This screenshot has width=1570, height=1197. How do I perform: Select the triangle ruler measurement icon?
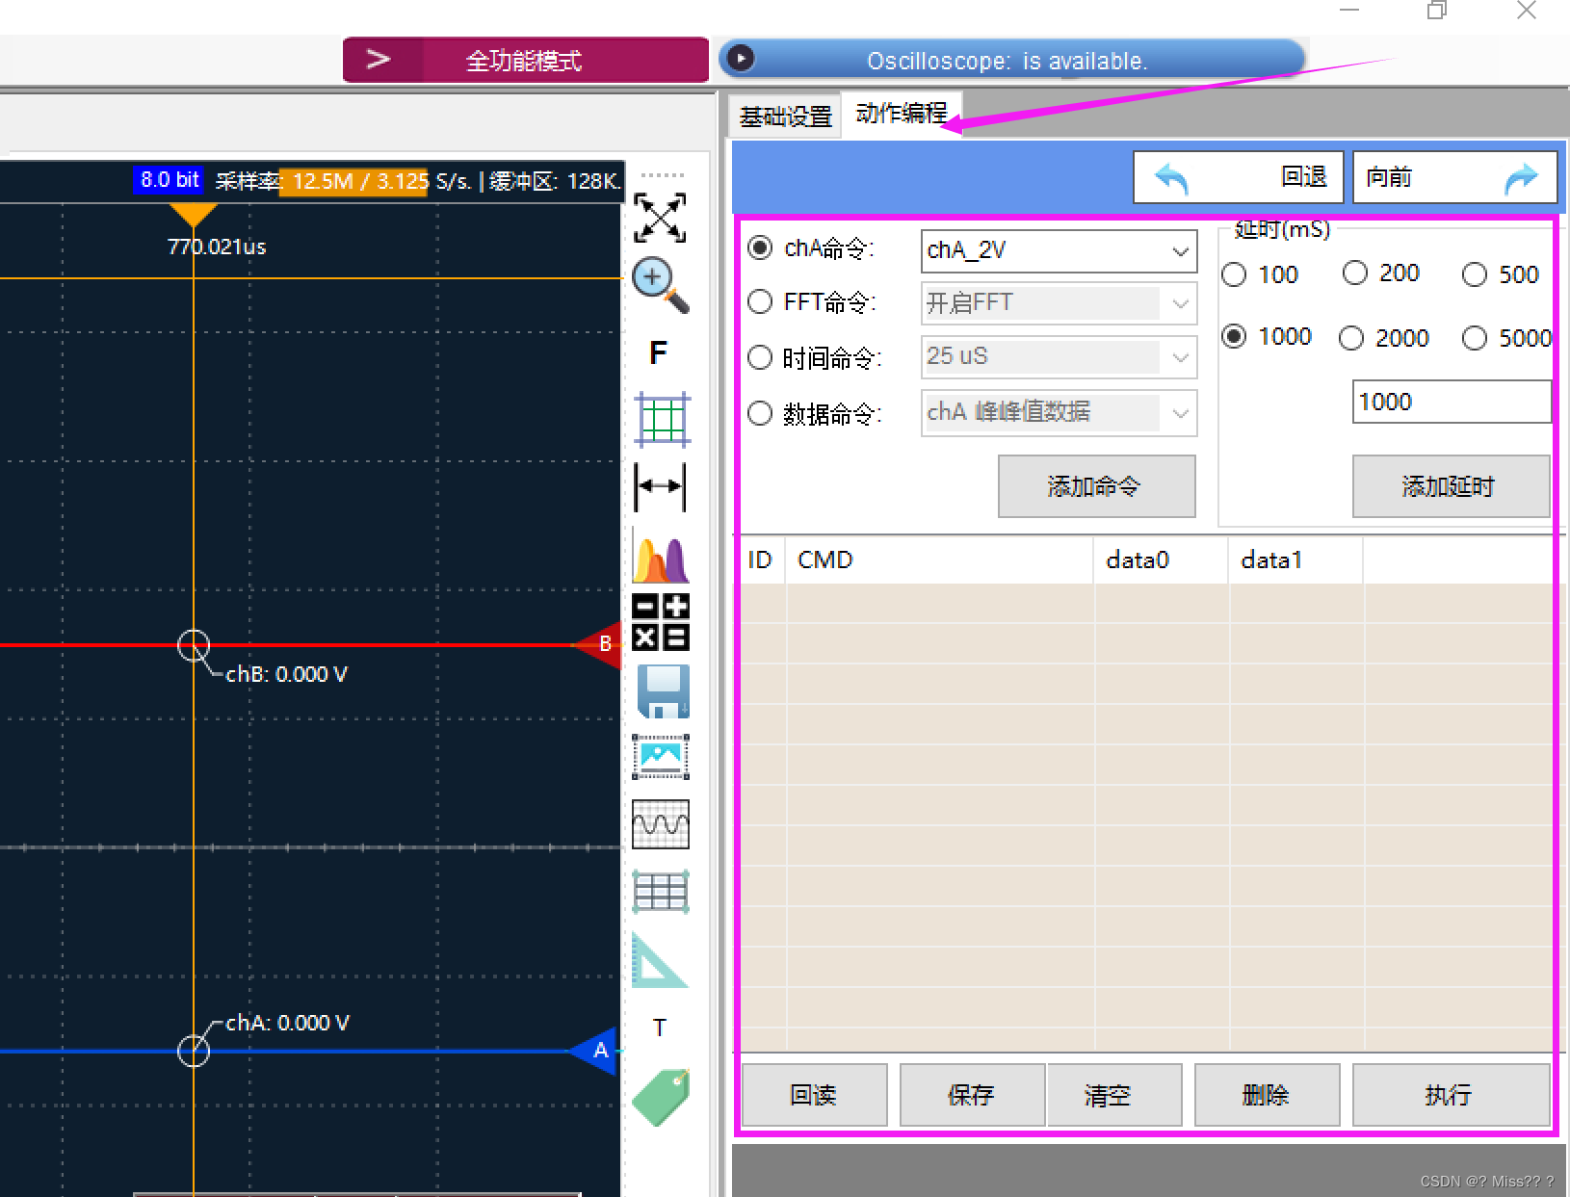coord(659,959)
